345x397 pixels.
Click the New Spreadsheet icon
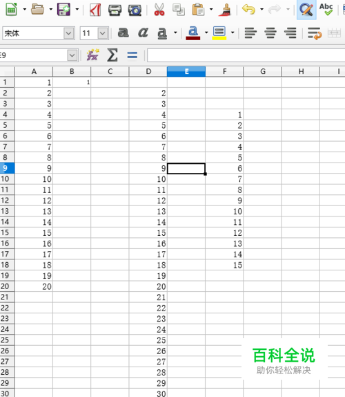coord(11,10)
